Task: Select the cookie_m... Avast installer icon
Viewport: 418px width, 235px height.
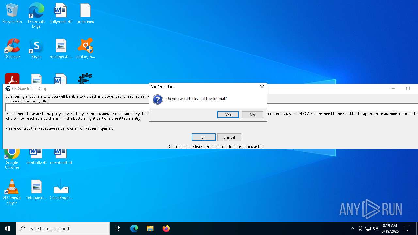Action: (85, 49)
